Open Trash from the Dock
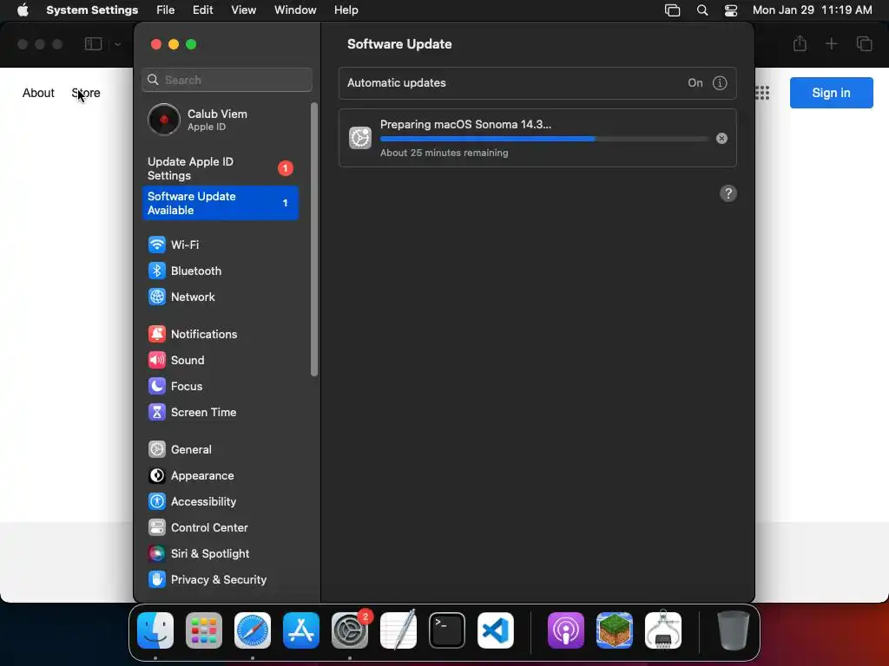889x666 pixels. (734, 630)
